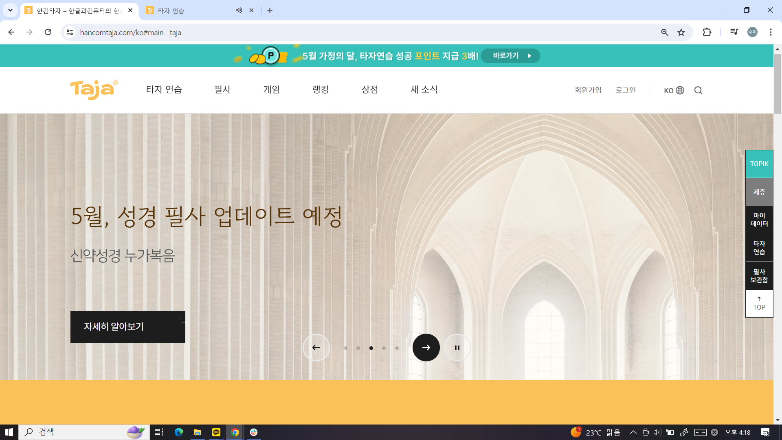The image size is (782, 440).
Task: Open the 타자 연습 menu
Action: point(164,90)
